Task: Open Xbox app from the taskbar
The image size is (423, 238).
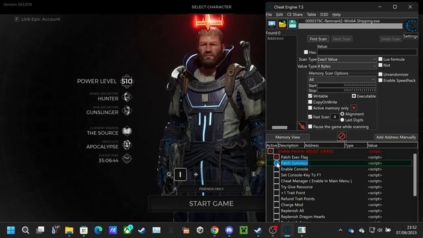Action: pos(128,230)
